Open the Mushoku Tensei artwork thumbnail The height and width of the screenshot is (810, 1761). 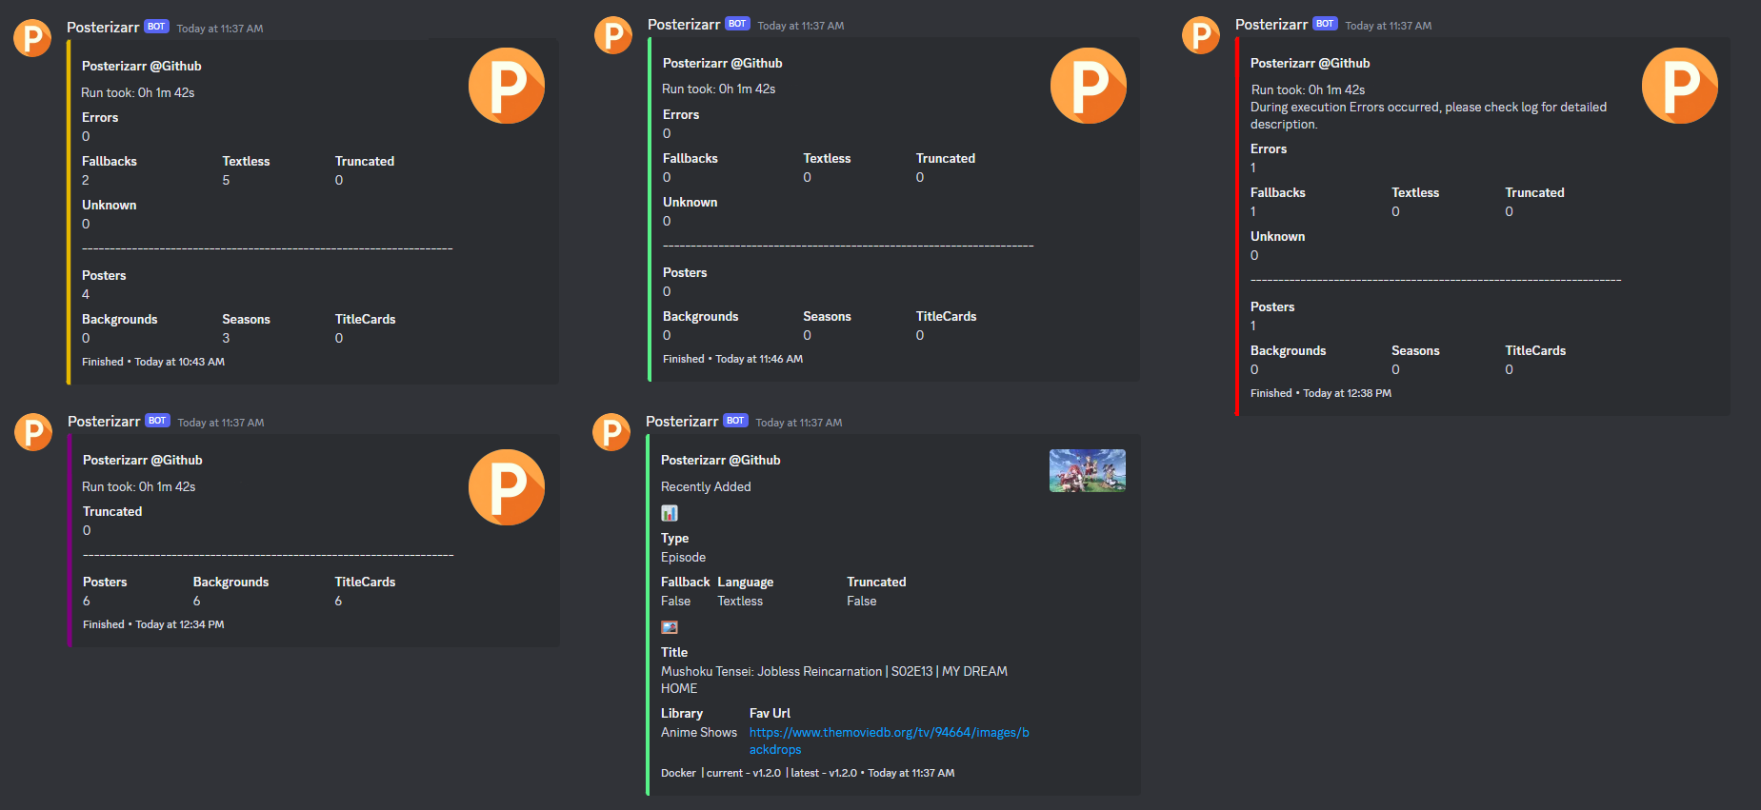pos(1087,470)
